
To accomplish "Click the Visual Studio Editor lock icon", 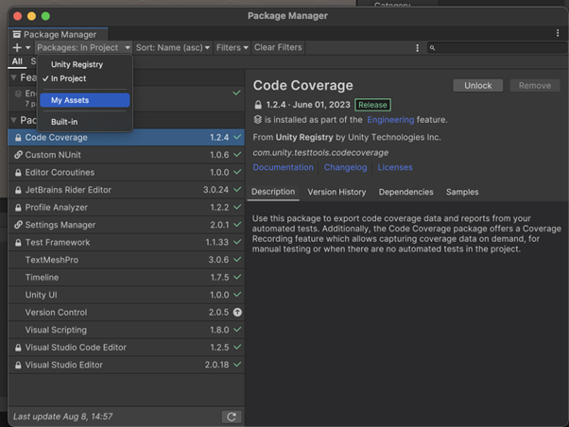I will point(18,365).
